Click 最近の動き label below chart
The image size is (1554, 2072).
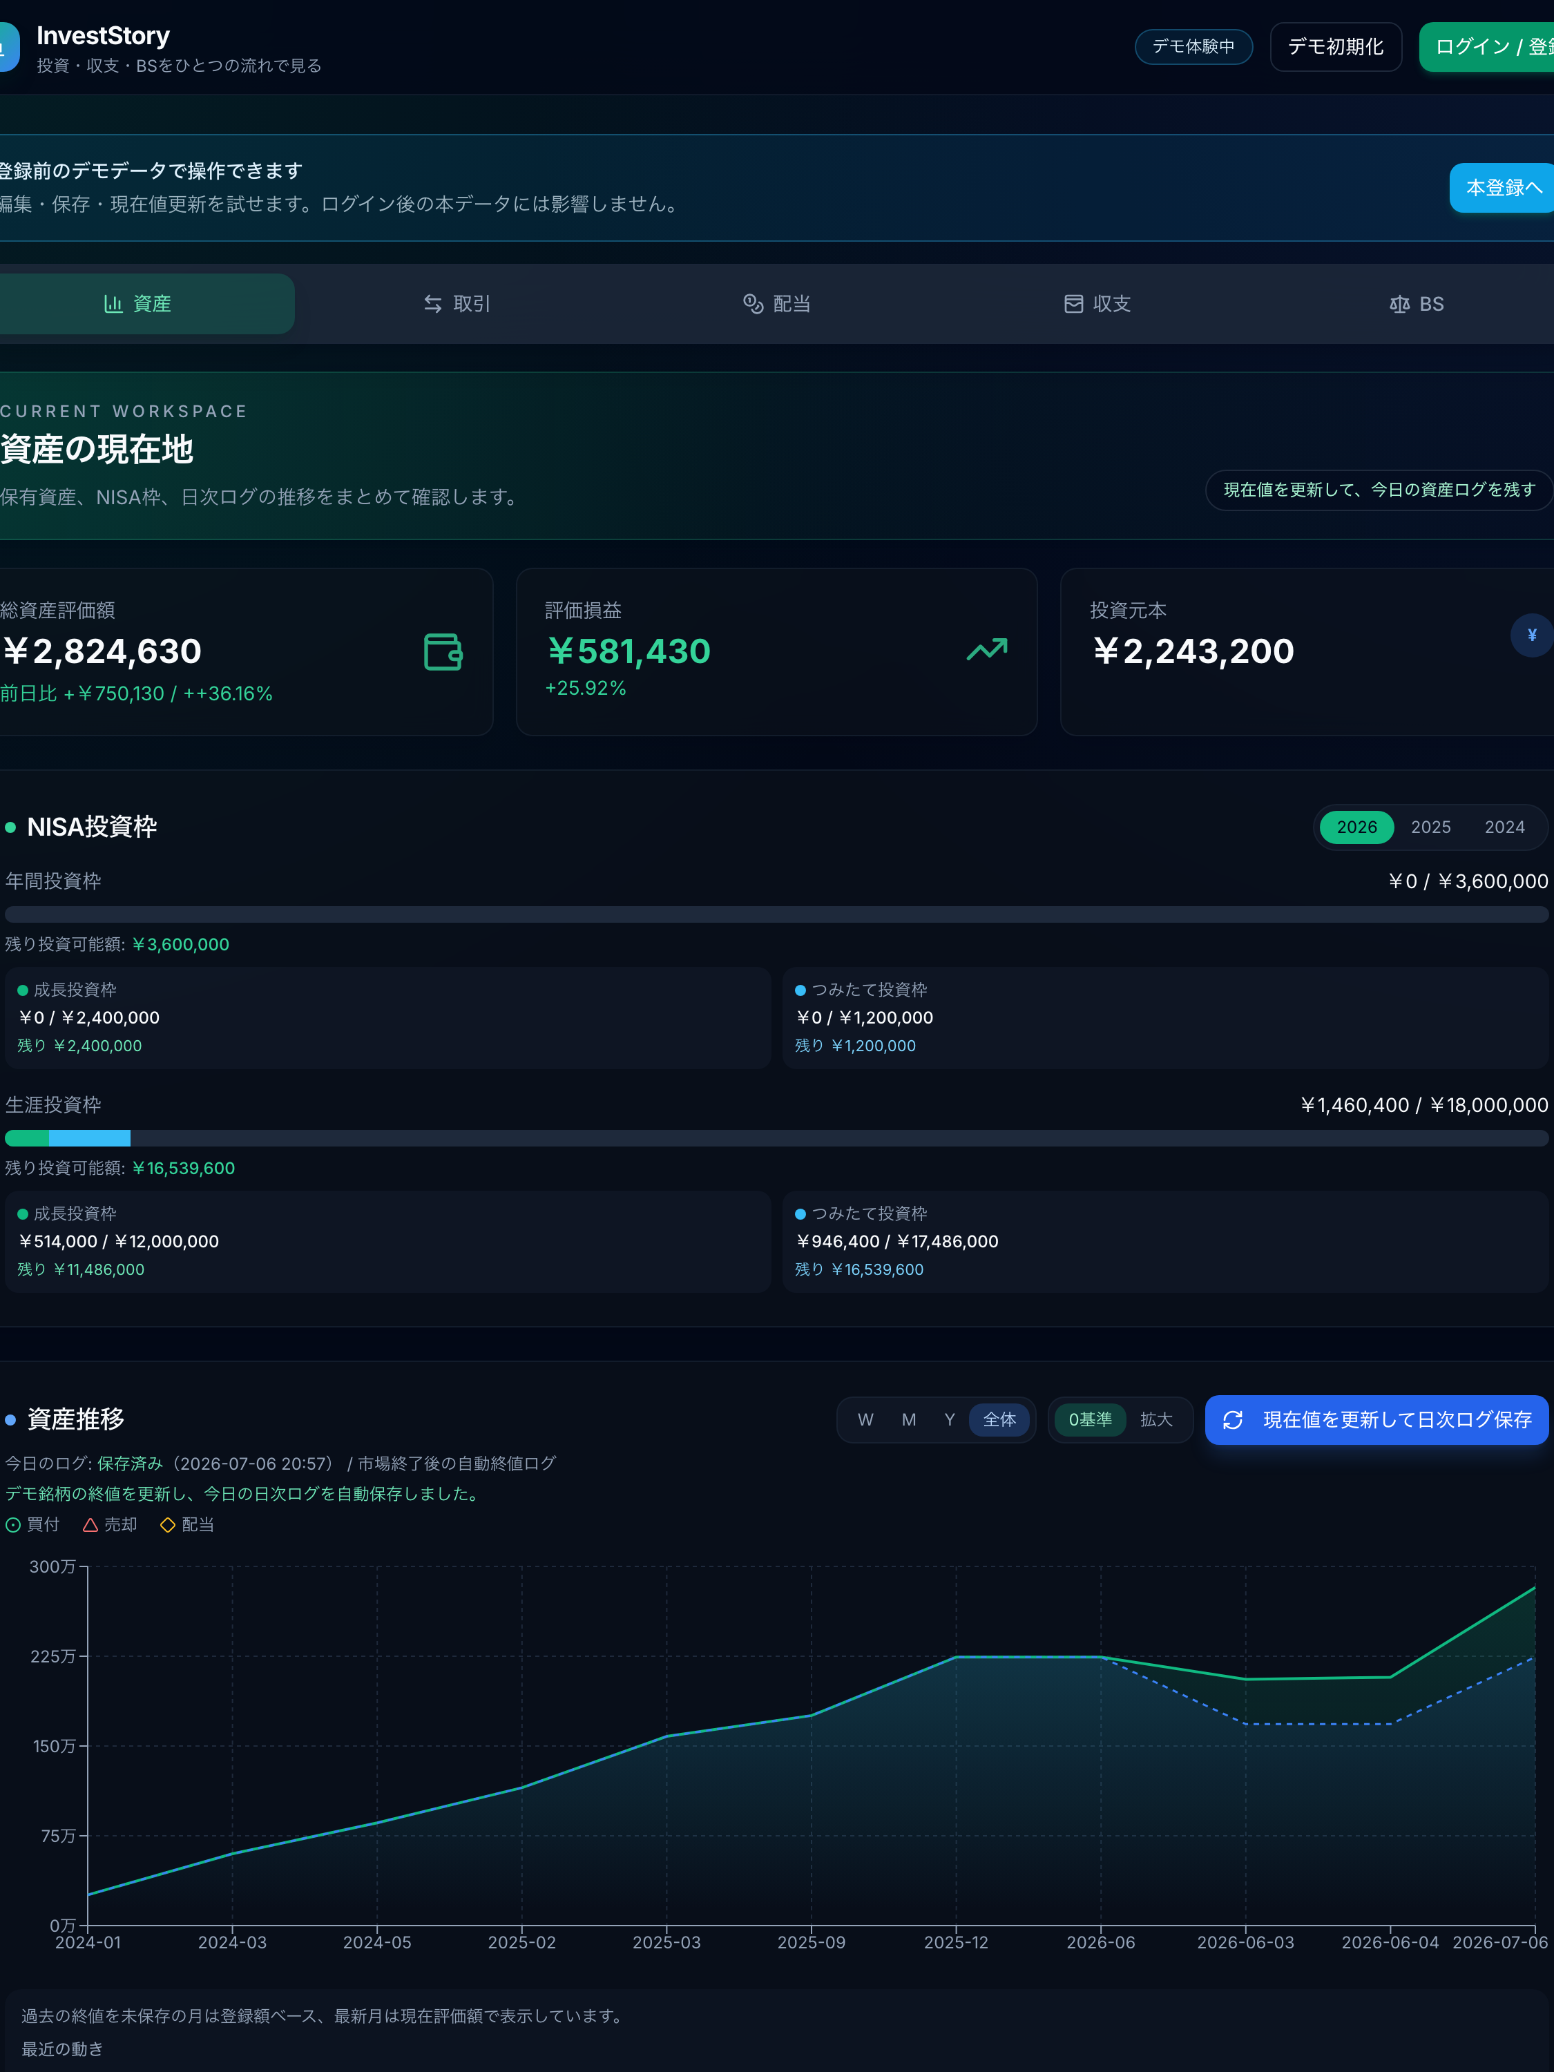tap(63, 2049)
